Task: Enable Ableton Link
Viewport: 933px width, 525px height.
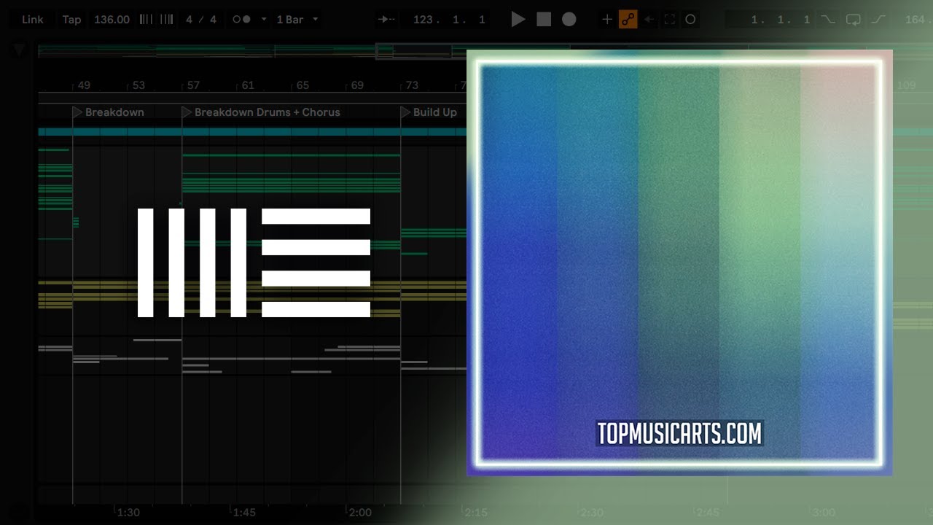Action: coord(32,20)
